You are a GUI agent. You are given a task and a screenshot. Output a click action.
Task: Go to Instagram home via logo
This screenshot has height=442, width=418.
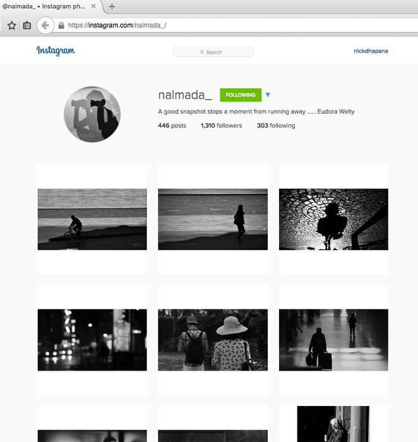(x=56, y=51)
